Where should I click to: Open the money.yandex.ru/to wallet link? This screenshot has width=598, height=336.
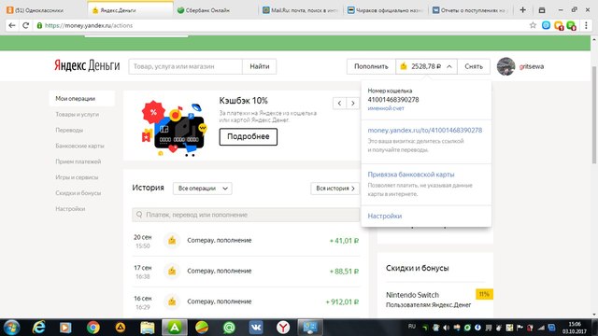tap(425, 131)
